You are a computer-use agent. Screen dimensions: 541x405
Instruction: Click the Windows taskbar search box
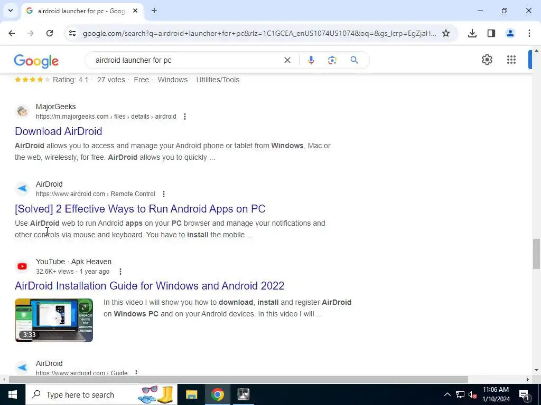click(101, 394)
